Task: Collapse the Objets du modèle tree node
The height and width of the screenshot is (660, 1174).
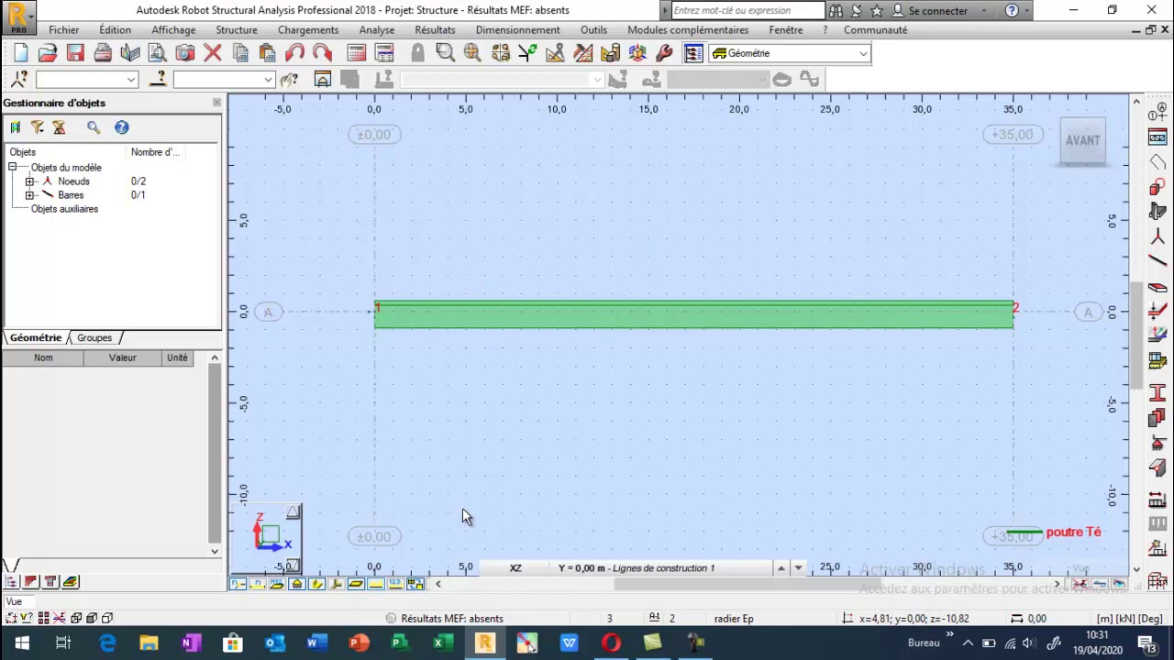Action: click(x=12, y=168)
